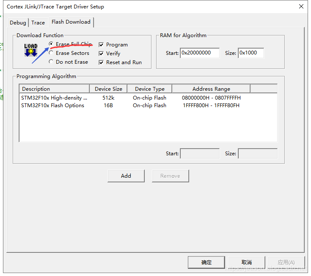Select the STM32F10x Flash Options row
This screenshot has width=311, height=276.
coord(148,105)
